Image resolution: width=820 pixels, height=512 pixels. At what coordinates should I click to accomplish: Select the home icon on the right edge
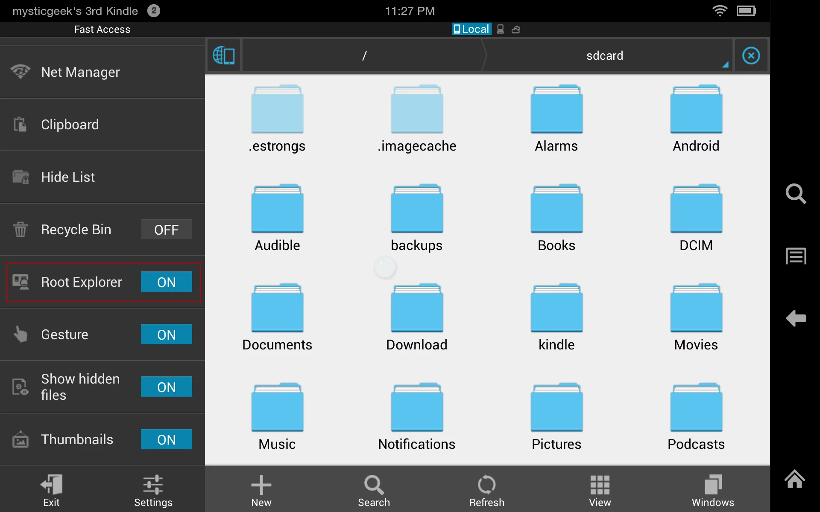click(x=795, y=480)
